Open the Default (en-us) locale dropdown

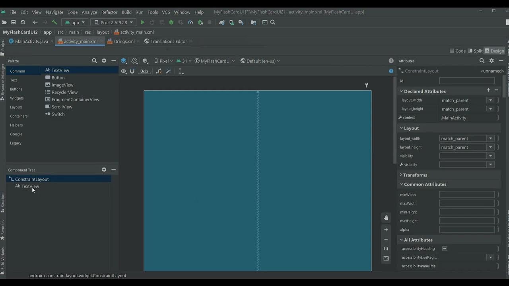260,61
